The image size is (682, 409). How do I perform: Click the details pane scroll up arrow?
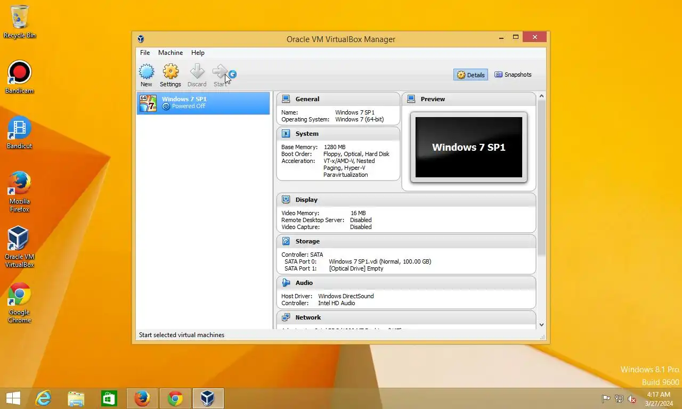(541, 96)
